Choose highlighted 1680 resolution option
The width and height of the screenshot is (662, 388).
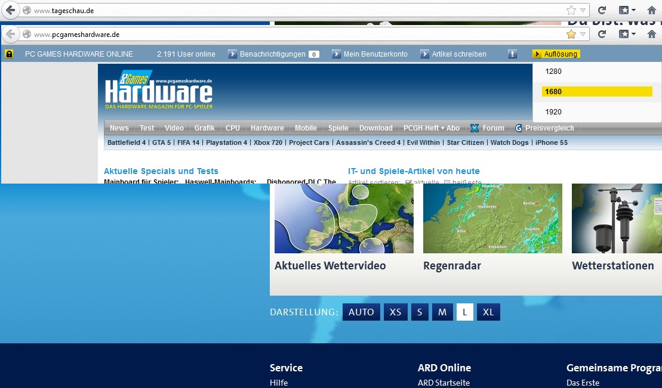[597, 92]
